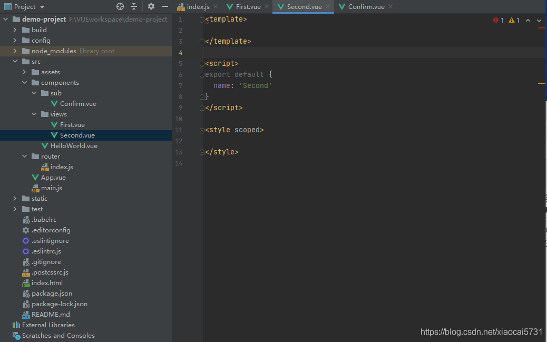547x342 pixels.
Task: Collapse the demo-project root node
Action: (6, 19)
